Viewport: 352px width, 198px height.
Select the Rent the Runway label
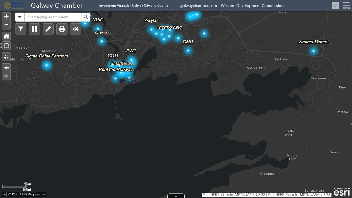pos(116,70)
